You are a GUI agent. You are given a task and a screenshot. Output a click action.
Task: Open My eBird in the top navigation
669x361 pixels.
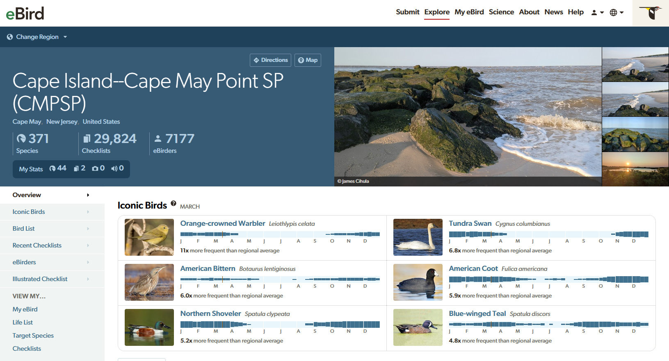pos(469,12)
